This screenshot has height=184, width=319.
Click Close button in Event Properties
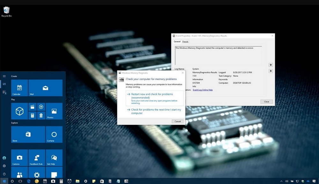266,102
